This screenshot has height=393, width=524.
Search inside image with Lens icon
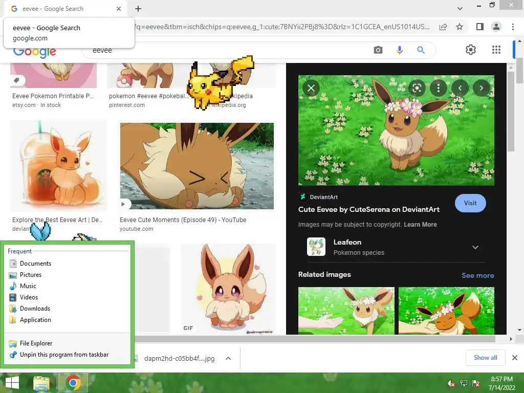click(417, 88)
